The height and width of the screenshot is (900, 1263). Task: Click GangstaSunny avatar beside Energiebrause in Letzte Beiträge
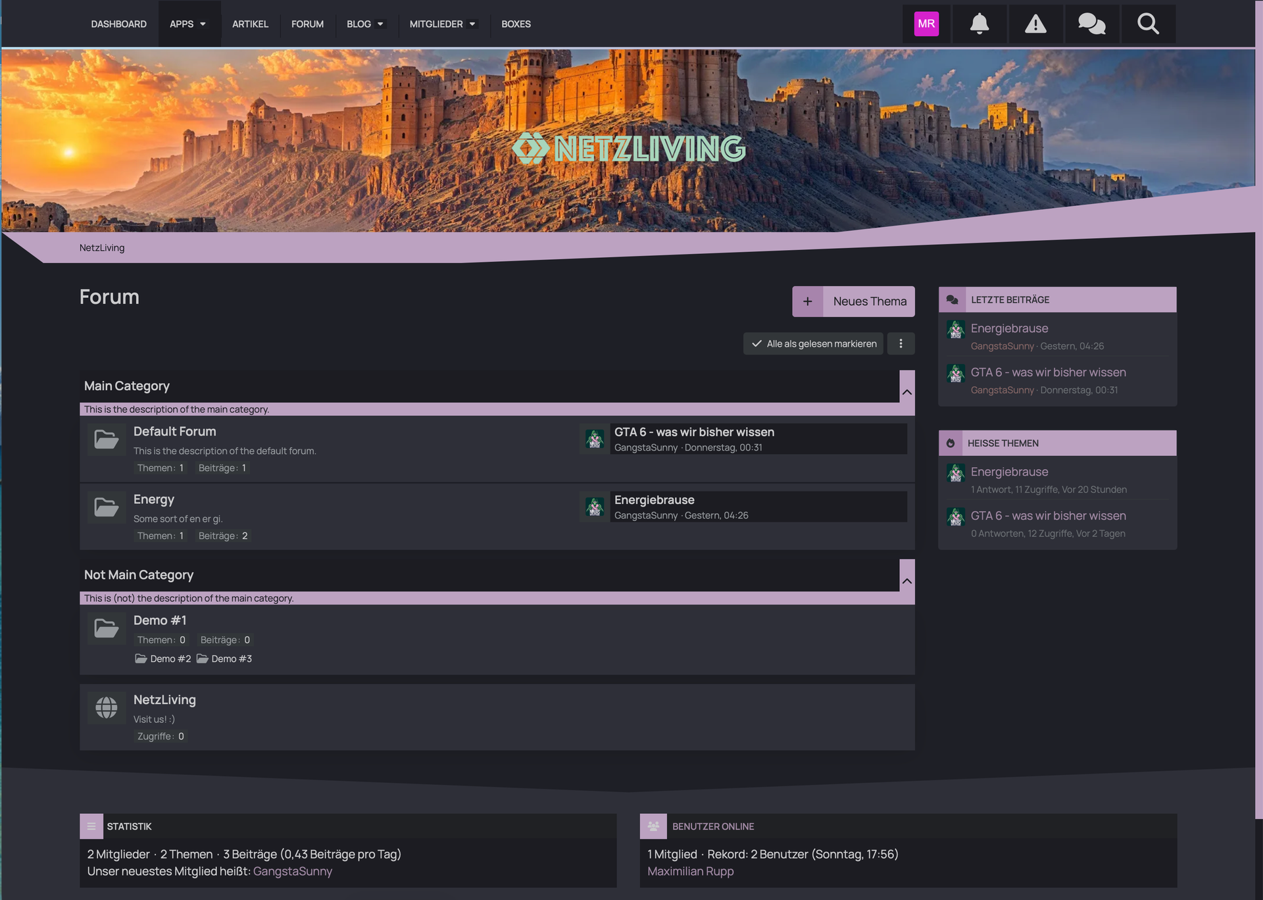pyautogui.click(x=956, y=330)
